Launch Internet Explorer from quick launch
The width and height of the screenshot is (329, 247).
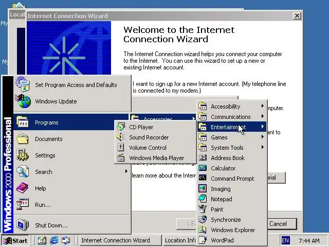(54, 240)
